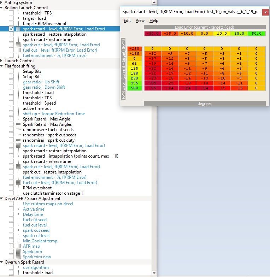270x277 pixels.
Task: Tick checkbox for Use custom maps on decel
Action: point(11,204)
